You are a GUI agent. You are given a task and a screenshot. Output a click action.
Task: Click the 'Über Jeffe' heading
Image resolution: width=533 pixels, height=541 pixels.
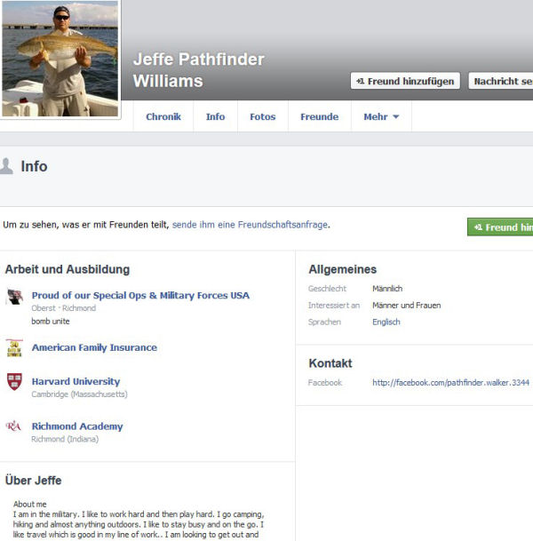[x=33, y=481]
